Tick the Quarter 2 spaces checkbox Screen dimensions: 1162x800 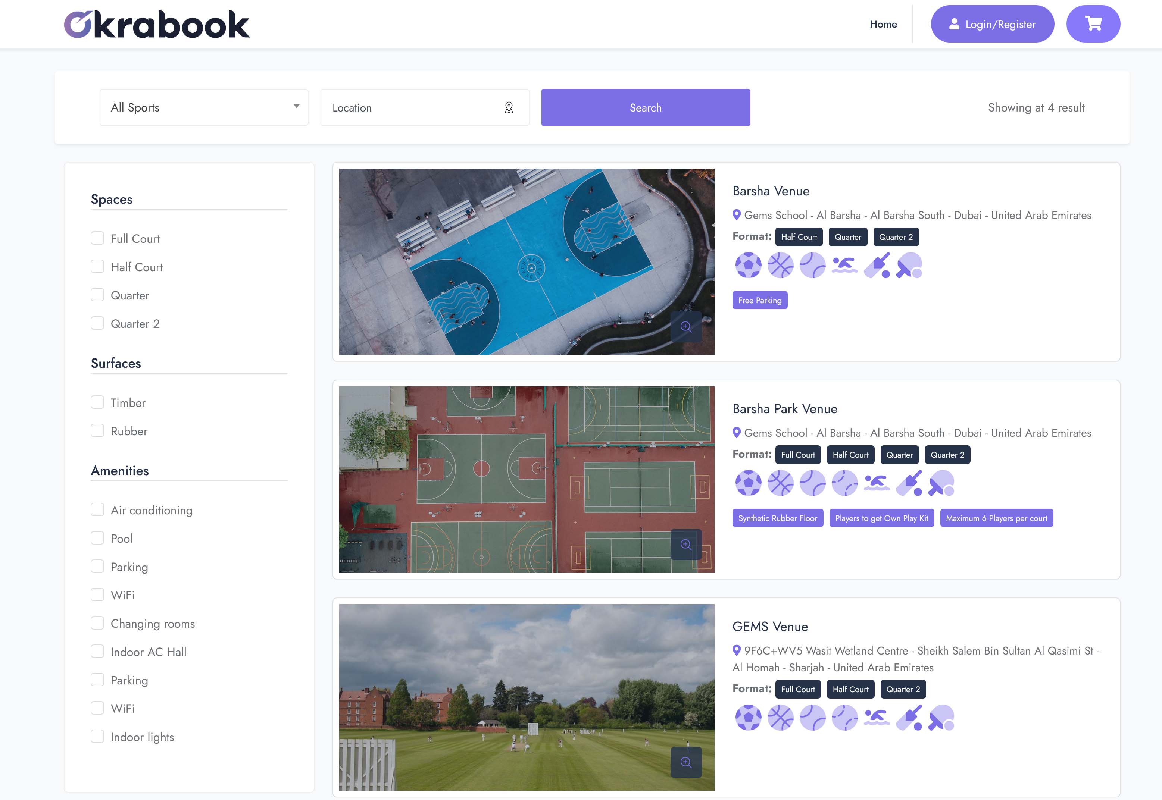click(x=97, y=323)
